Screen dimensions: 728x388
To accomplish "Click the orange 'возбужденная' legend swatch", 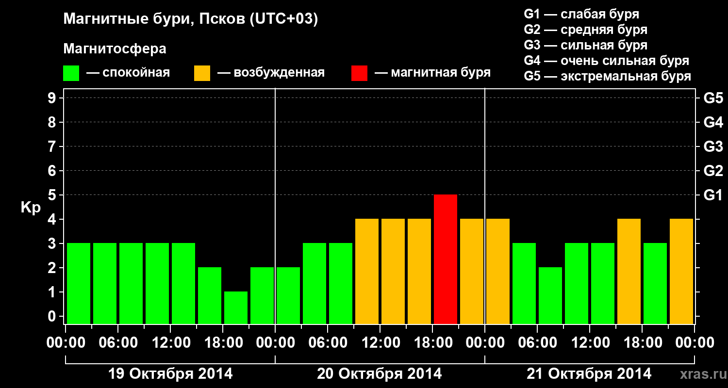I will (x=202, y=73).
